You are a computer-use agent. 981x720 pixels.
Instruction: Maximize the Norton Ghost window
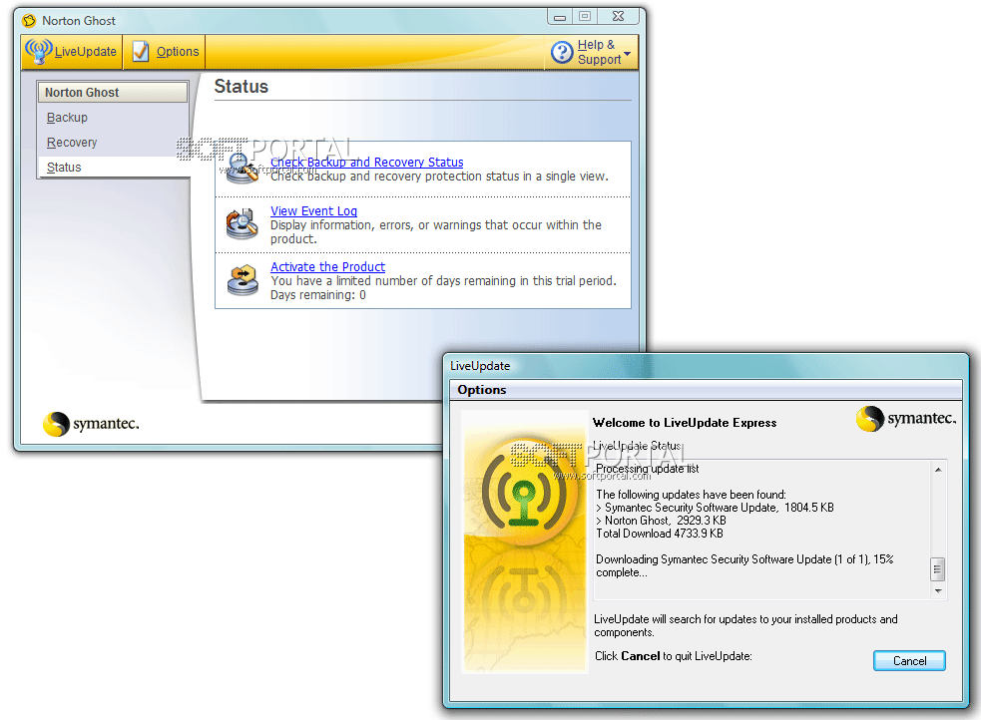pyautogui.click(x=585, y=17)
